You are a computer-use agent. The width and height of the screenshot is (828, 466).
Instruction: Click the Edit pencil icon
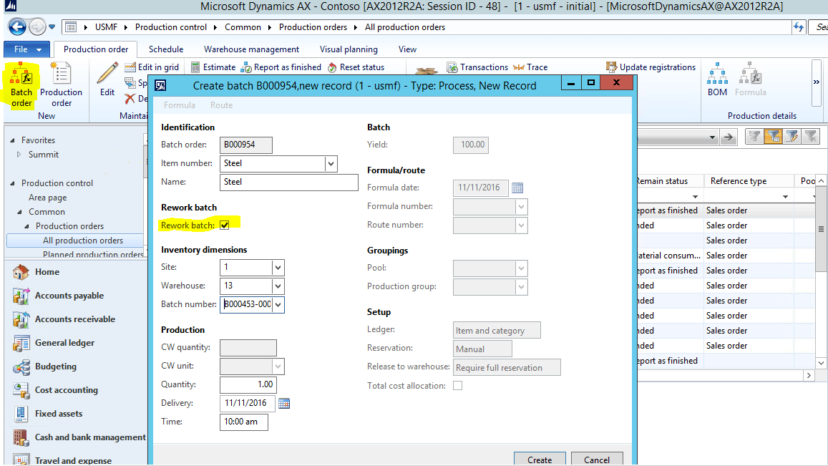107,79
